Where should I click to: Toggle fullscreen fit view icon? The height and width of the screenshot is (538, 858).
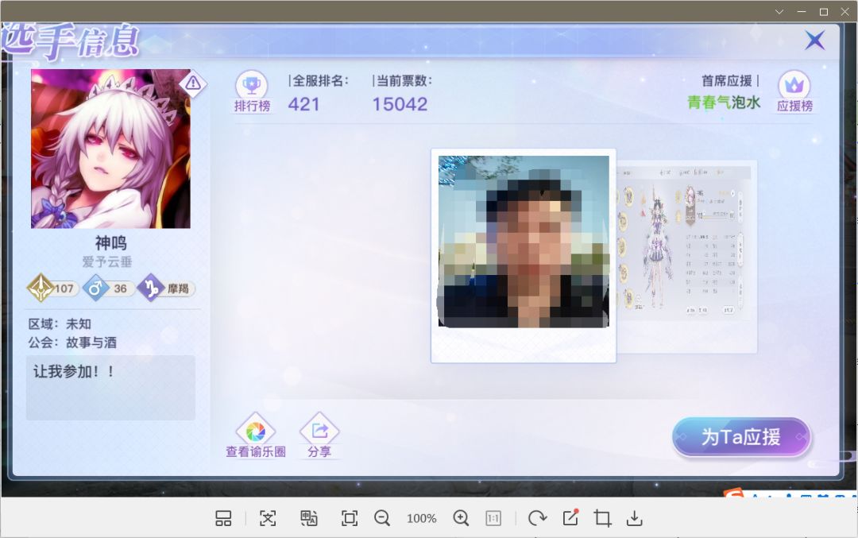pyautogui.click(x=349, y=518)
